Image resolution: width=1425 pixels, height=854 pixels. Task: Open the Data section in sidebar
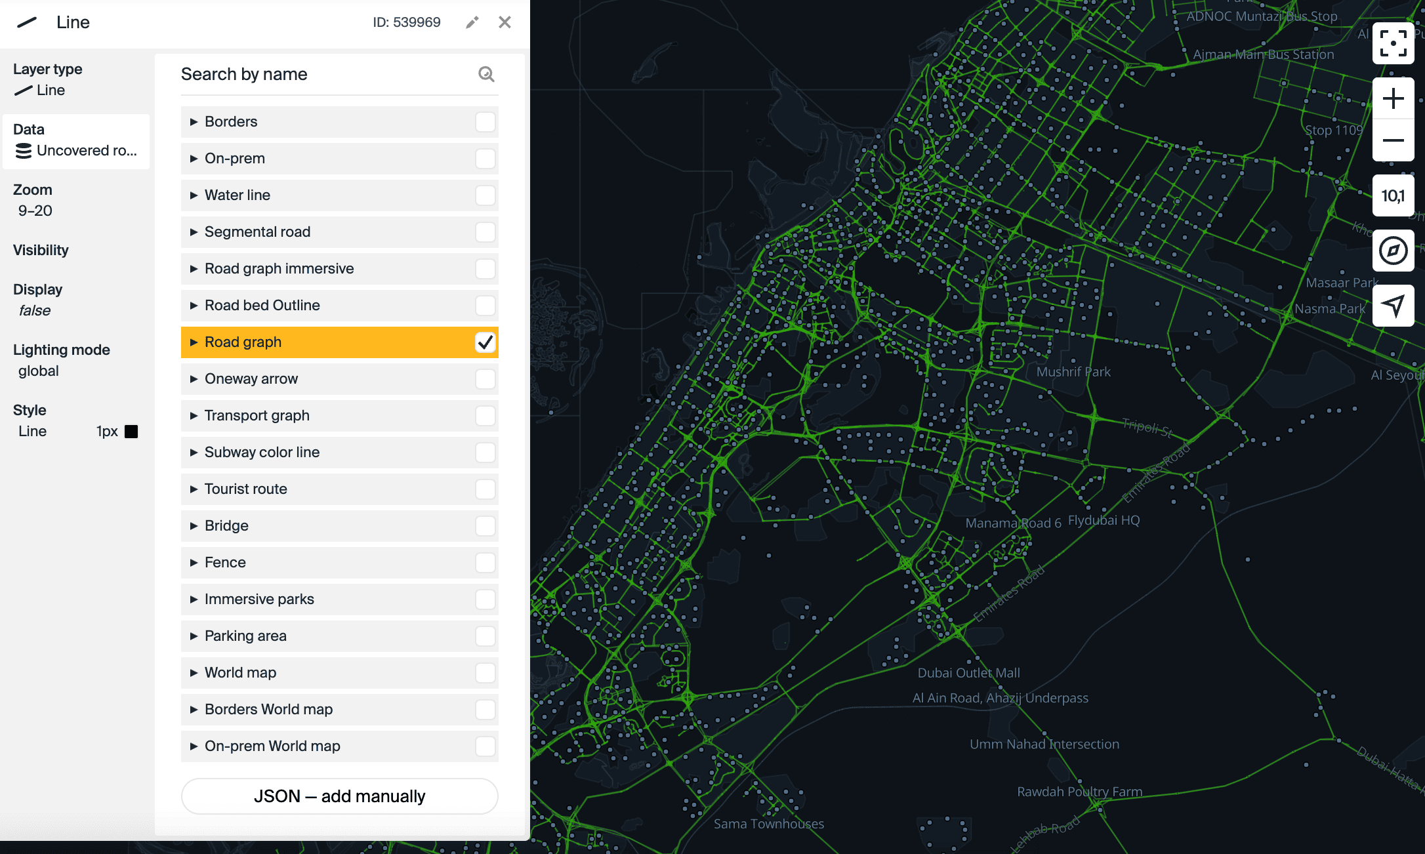point(76,141)
